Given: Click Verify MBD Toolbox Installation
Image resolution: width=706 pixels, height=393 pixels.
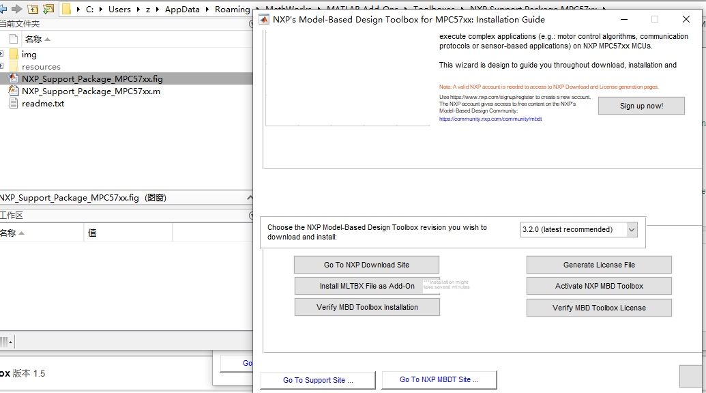Looking at the screenshot, I should click(367, 307).
